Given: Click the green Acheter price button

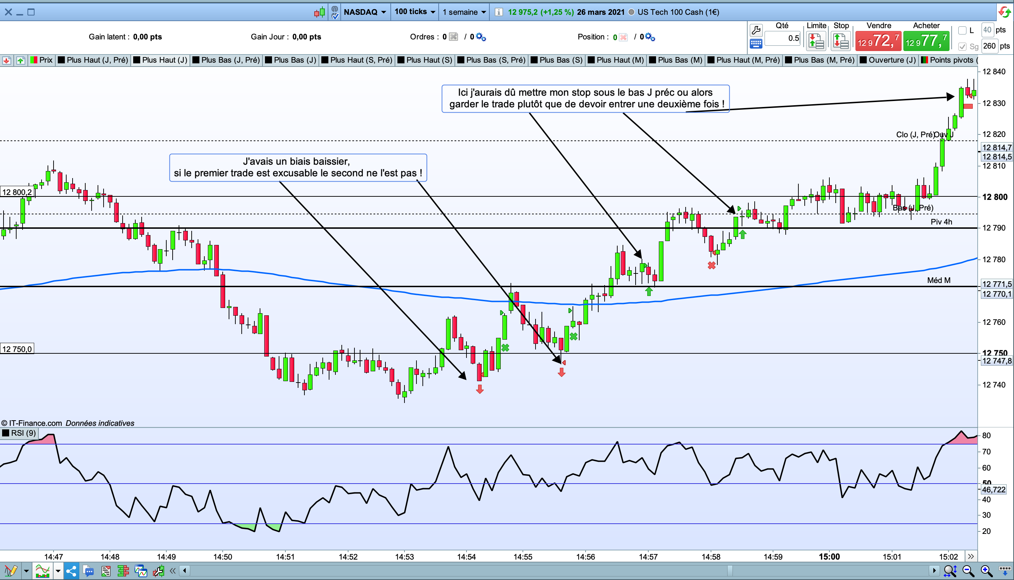Looking at the screenshot, I should tap(926, 40).
